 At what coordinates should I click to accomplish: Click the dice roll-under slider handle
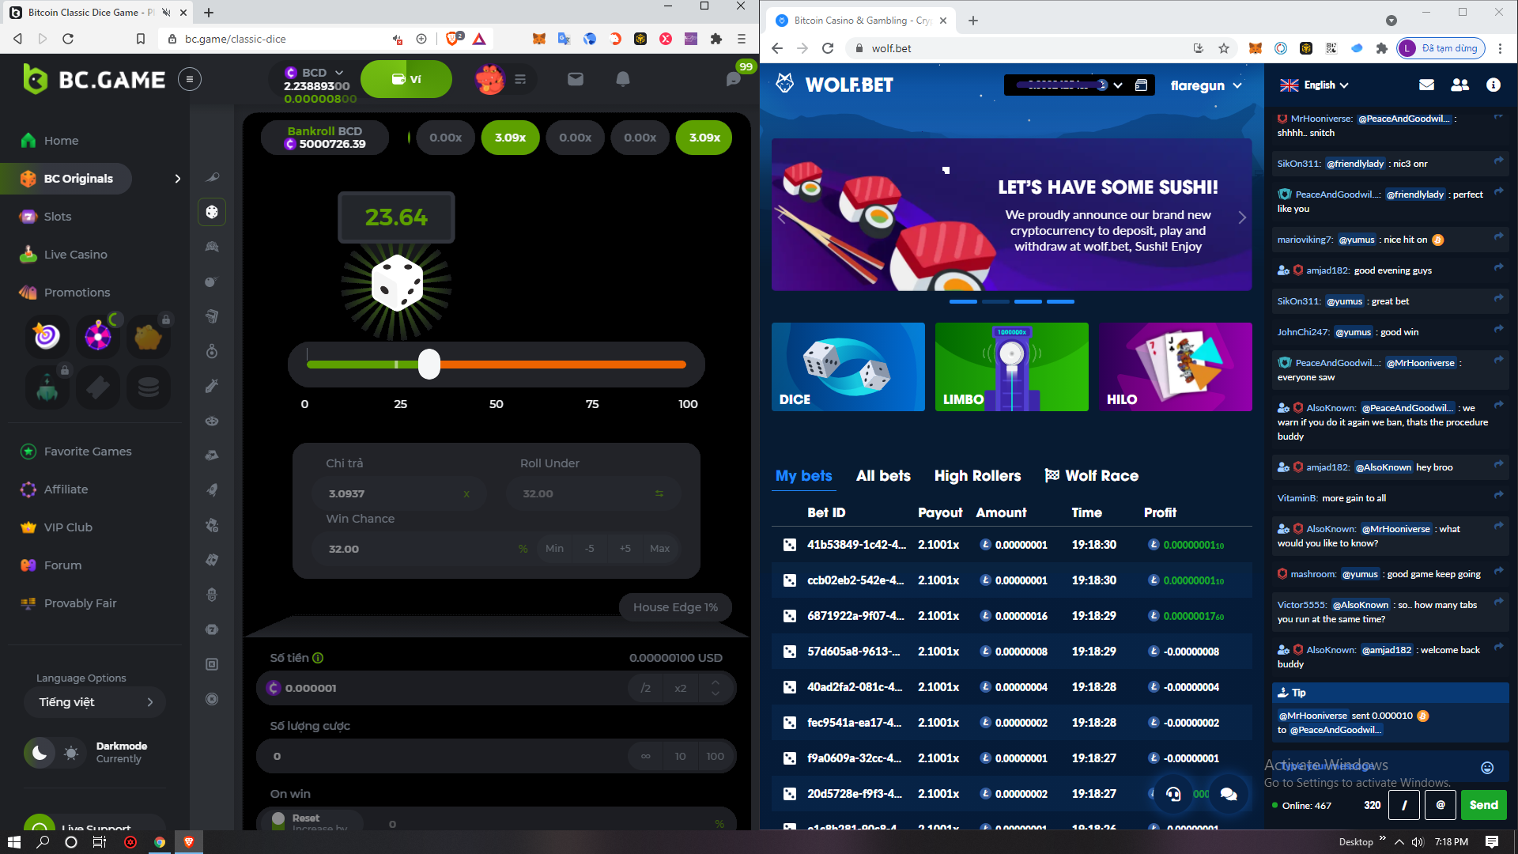(429, 364)
